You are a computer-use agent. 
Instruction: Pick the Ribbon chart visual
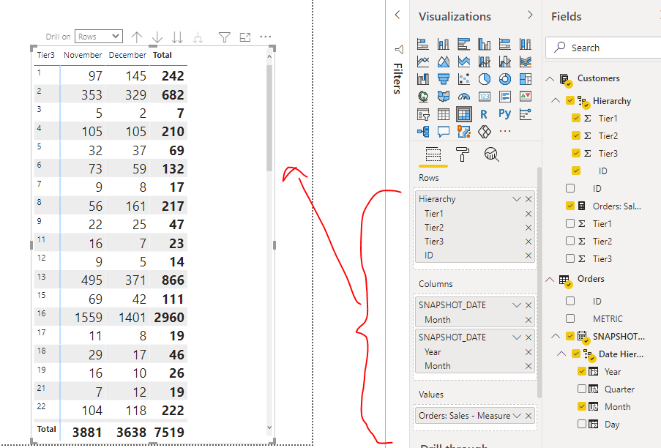[x=526, y=61]
